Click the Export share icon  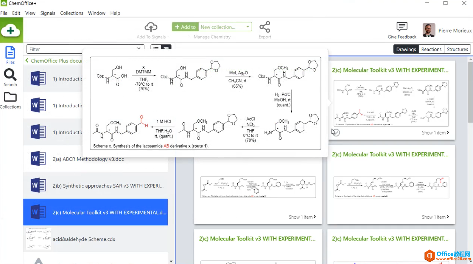[x=265, y=27]
